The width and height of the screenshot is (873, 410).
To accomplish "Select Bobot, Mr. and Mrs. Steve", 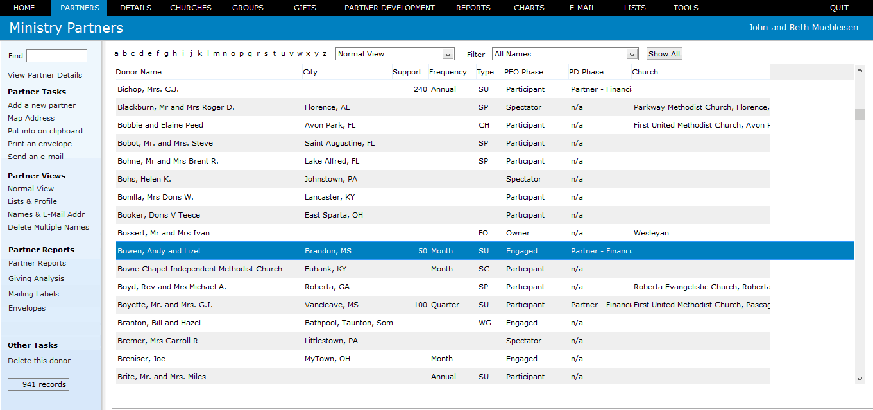I will coord(443,143).
